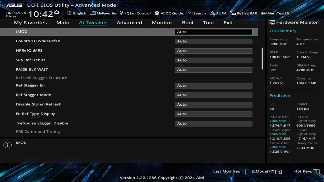
Task: Toggle Trefipulse Stagger Disable setting
Action: [x=213, y=123]
